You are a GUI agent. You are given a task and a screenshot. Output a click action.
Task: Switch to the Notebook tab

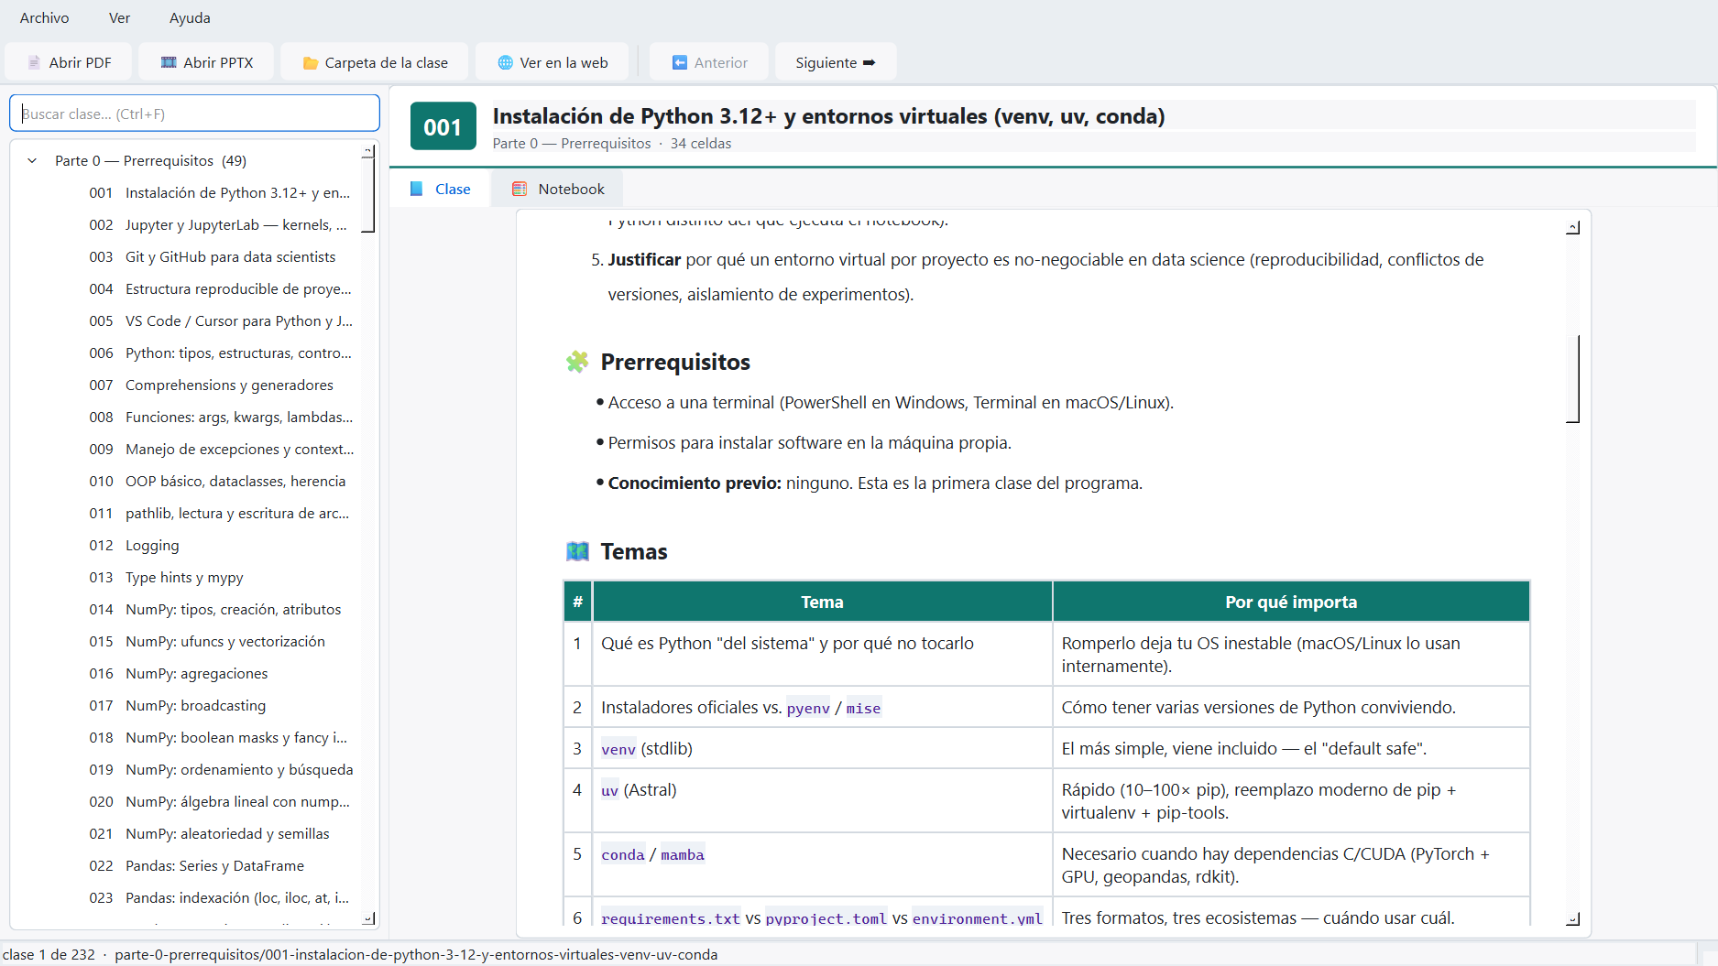(558, 189)
